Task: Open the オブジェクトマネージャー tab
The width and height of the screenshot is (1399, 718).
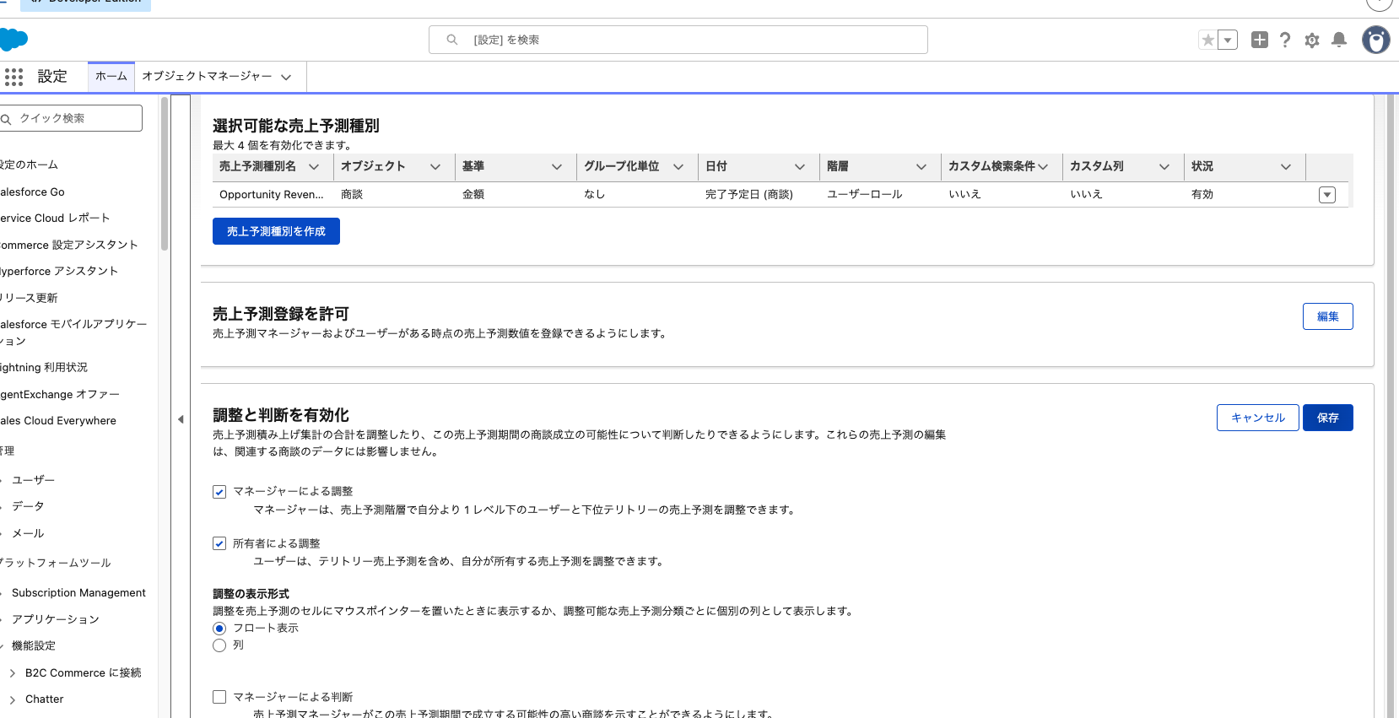Action: pos(207,76)
